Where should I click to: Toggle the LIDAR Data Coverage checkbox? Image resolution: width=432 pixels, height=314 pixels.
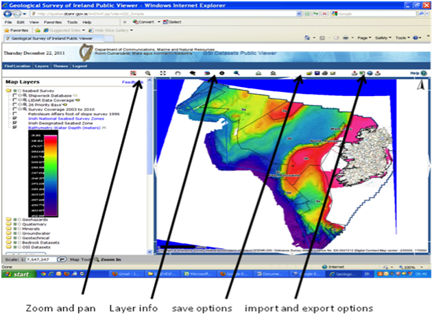point(15,101)
